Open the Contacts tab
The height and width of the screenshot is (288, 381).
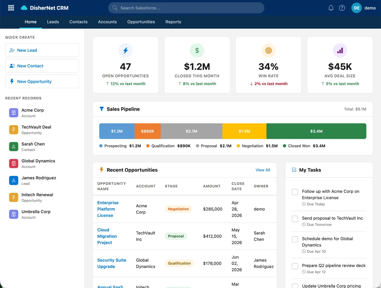[x=78, y=22]
